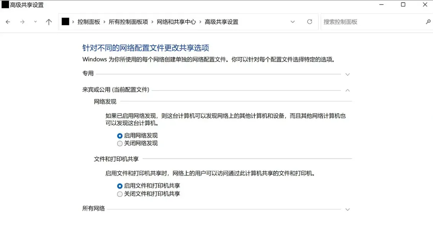Image resolution: width=433 pixels, height=237 pixels.
Task: Select 关闭网络发现 radio button
Action: [x=120, y=143]
